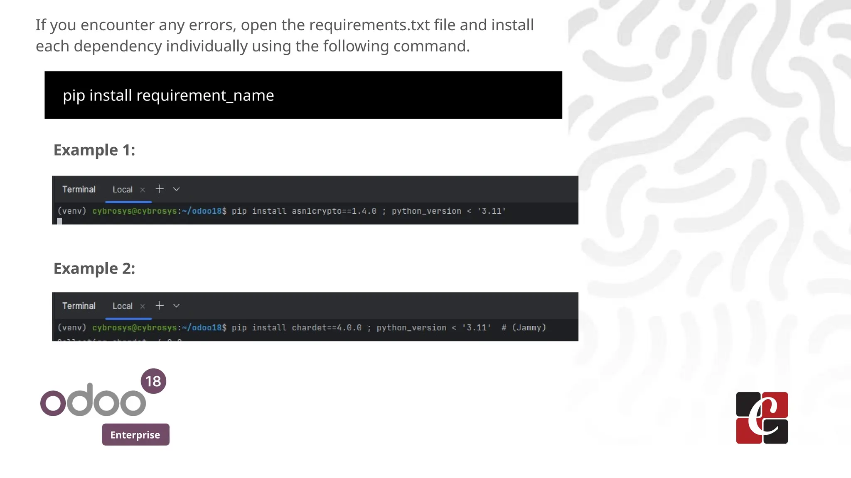Click the Cybrosys logo

[762, 418]
